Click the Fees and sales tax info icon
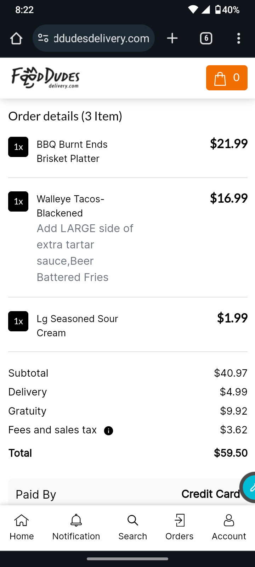This screenshot has height=567, width=255. coord(108,431)
